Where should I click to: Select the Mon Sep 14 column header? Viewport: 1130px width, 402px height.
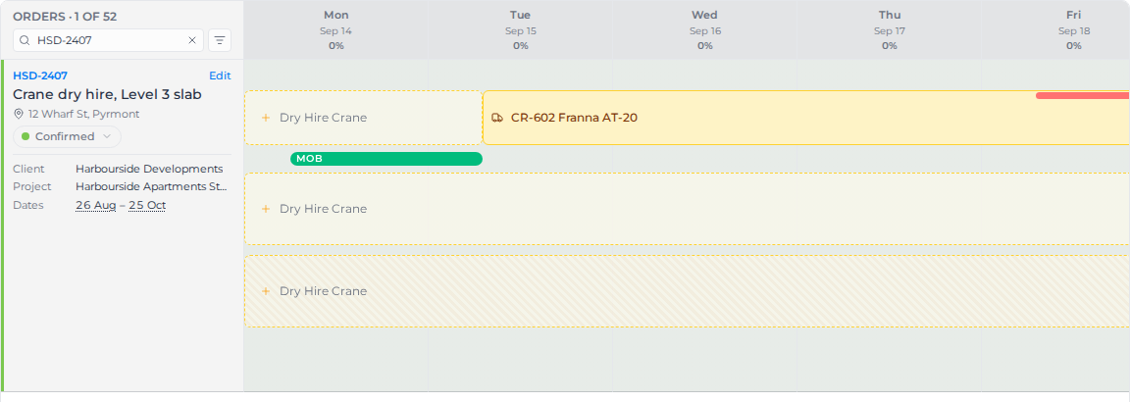[336, 29]
